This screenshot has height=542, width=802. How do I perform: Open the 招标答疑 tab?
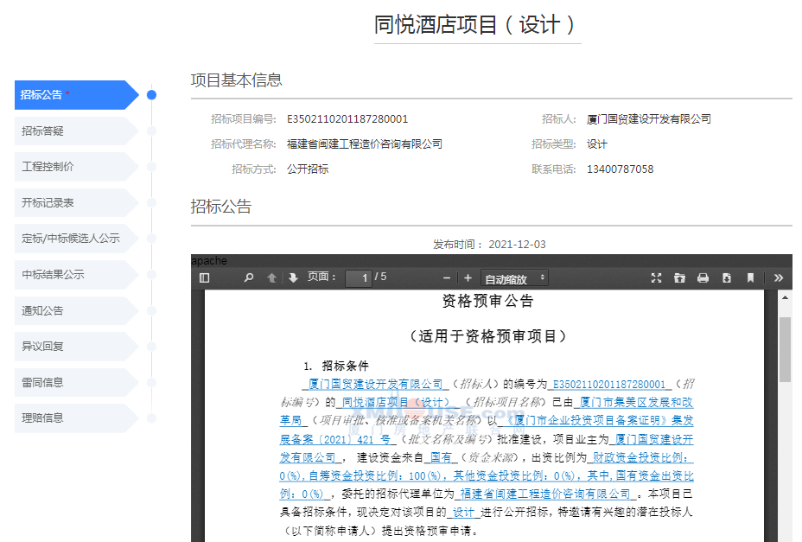[x=77, y=131]
